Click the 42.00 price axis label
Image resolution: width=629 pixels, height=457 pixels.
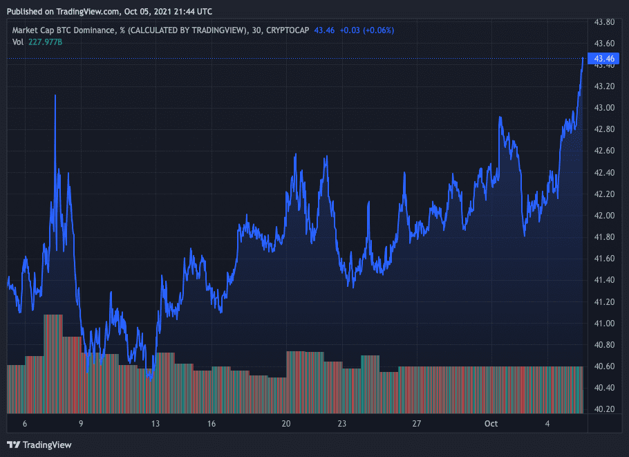(x=605, y=216)
